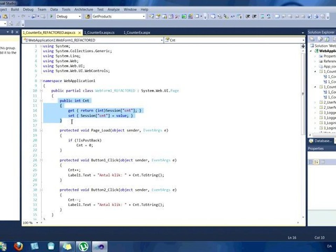The width and height of the screenshot is (336, 252).
Task: Click the Show All Files icon in Solution Explorer
Action: 320,39
